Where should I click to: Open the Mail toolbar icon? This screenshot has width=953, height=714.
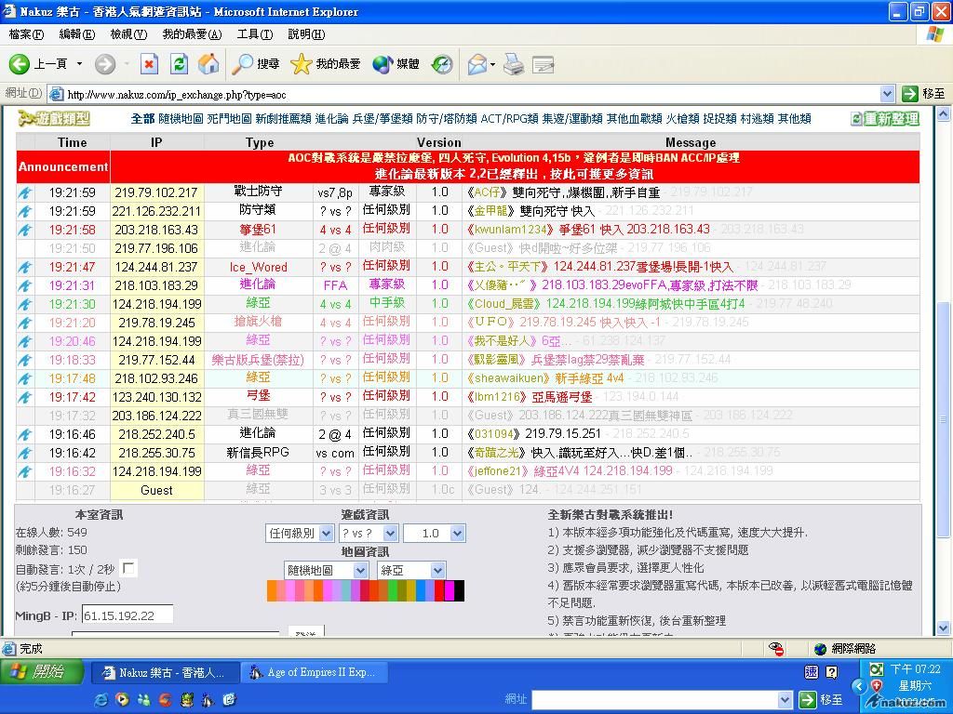(477, 64)
